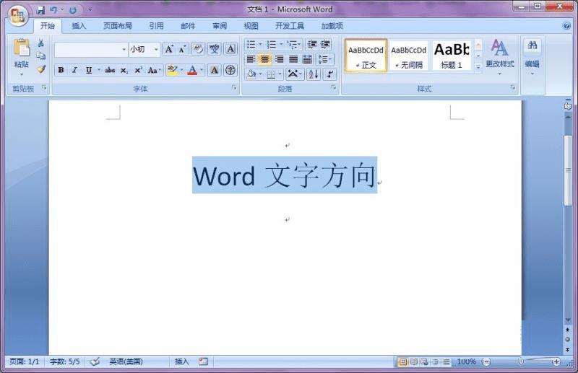Open Enclose Characters (字) tool
Viewport: 578px width, 373px height.
click(230, 70)
